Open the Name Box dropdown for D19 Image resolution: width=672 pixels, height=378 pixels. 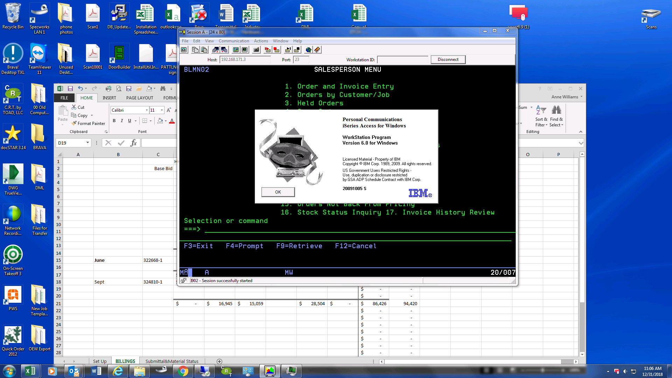point(87,143)
